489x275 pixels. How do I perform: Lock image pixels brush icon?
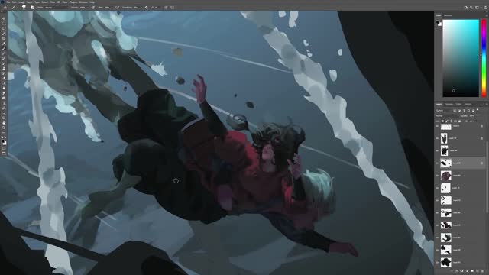[447, 121]
